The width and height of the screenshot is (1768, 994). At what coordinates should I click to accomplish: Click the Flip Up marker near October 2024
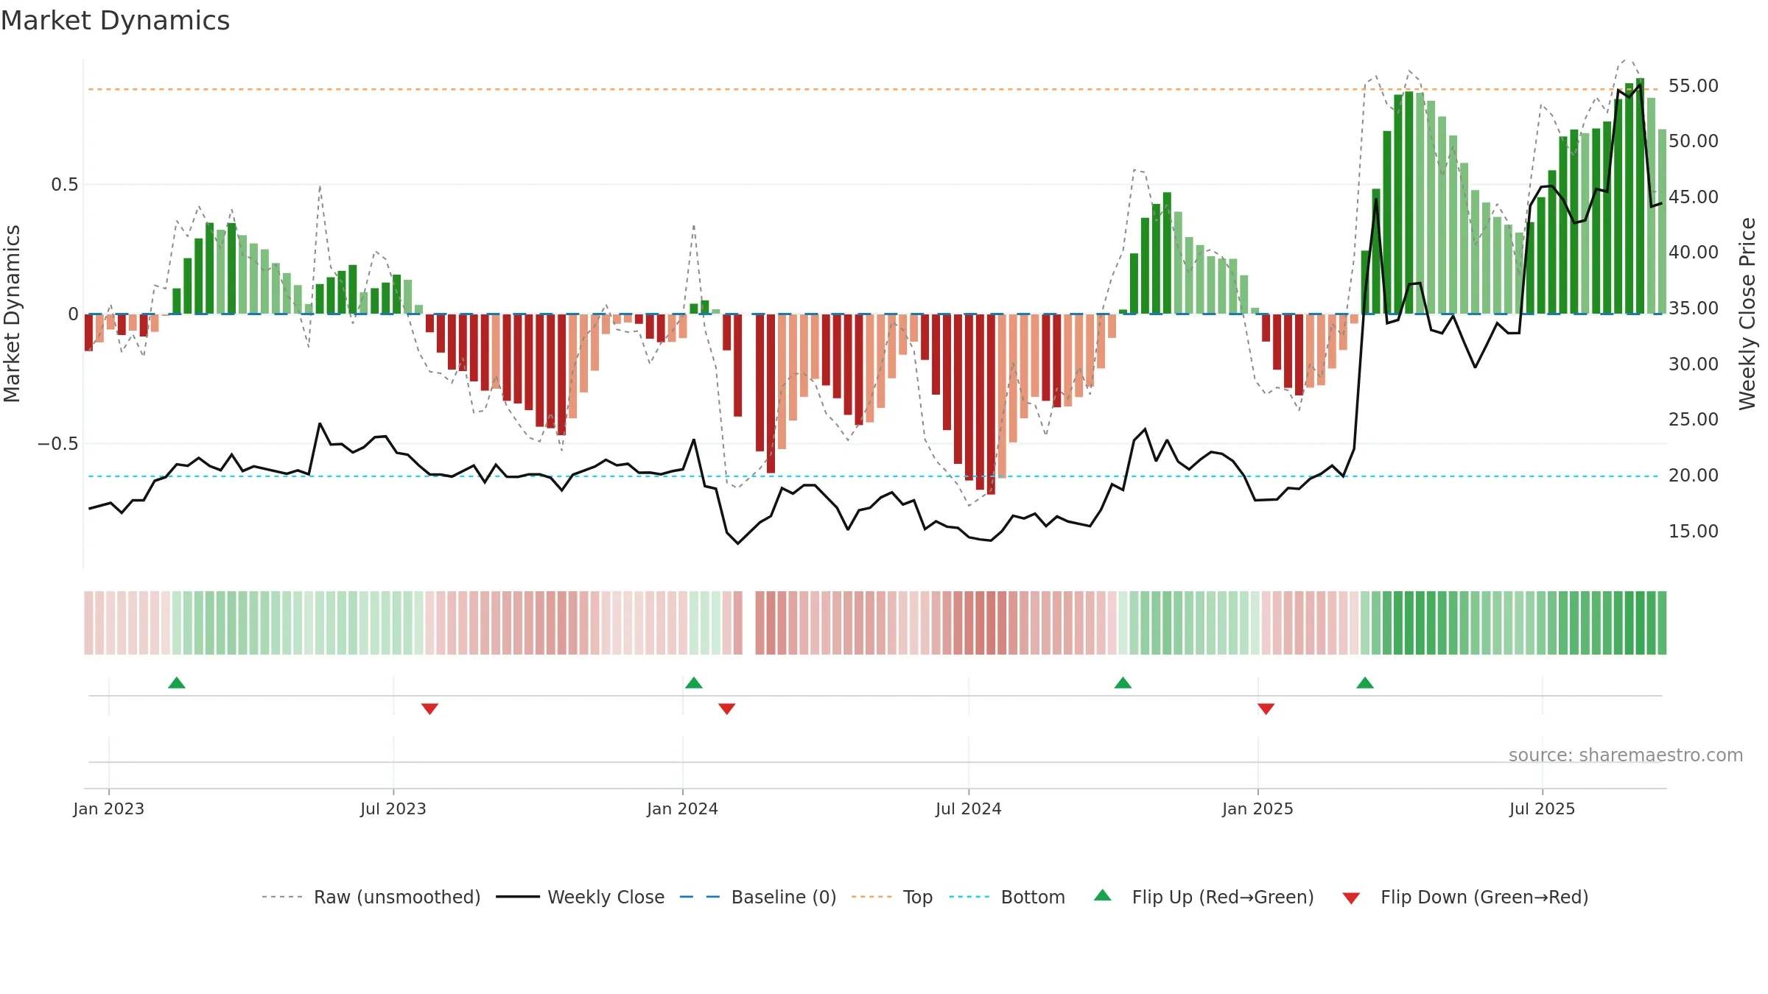[x=1123, y=683]
